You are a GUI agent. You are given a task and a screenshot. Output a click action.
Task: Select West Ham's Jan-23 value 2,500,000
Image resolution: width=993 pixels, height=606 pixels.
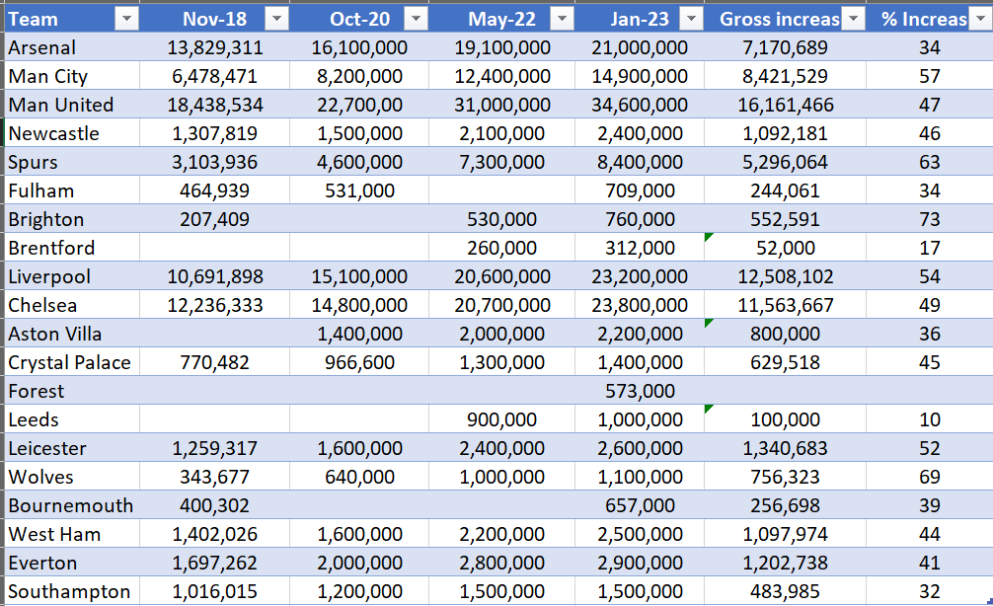point(640,533)
